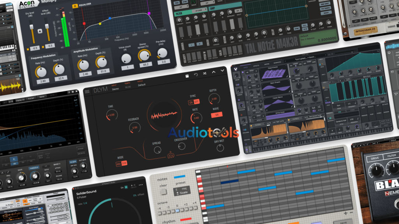Open the DLYM Patch Default dropdown

142,85
